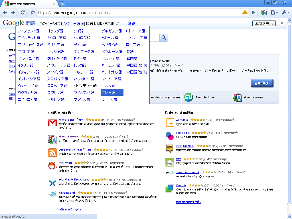This screenshot has height=219, width=292.
Task: Click the Gmail checker extension icon
Action: pyautogui.click(x=52, y=123)
